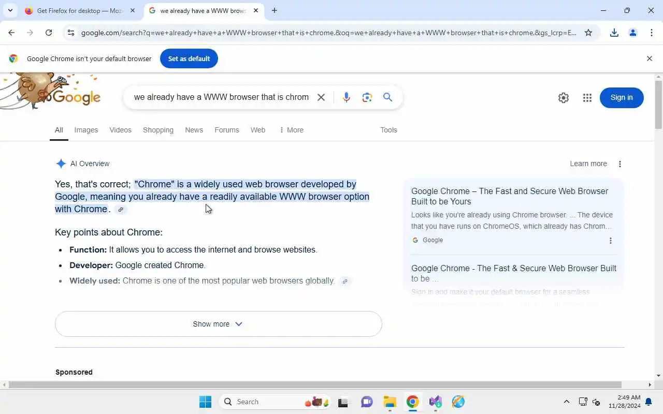View site information icon in address bar
Screen dimensions: 663x414
71,33
